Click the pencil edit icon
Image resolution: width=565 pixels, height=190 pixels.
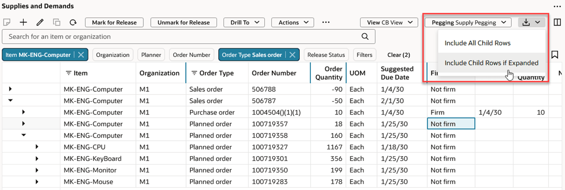40,22
